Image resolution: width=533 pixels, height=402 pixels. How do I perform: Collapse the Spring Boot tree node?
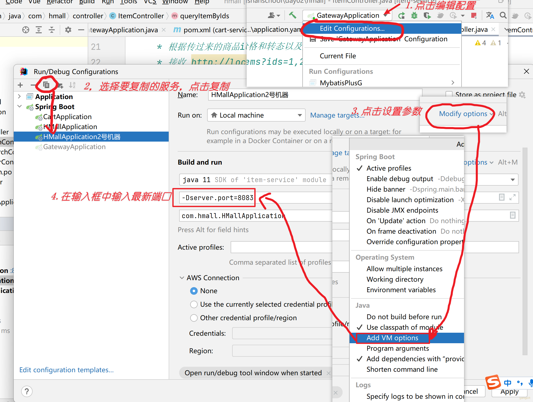coord(19,106)
